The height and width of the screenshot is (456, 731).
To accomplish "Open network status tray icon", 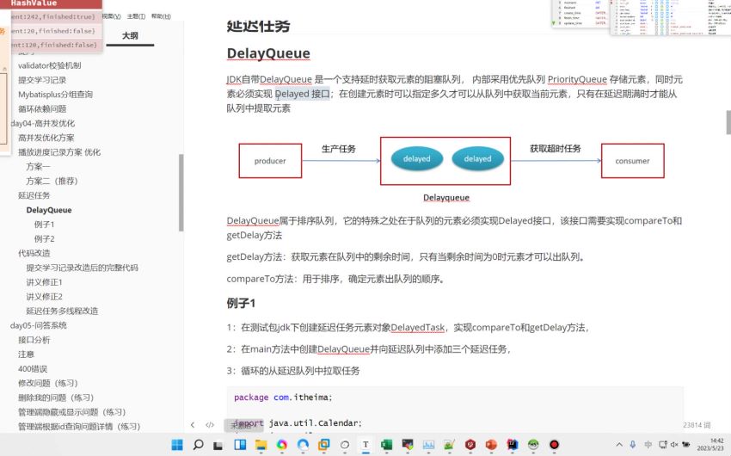I will click(x=662, y=445).
